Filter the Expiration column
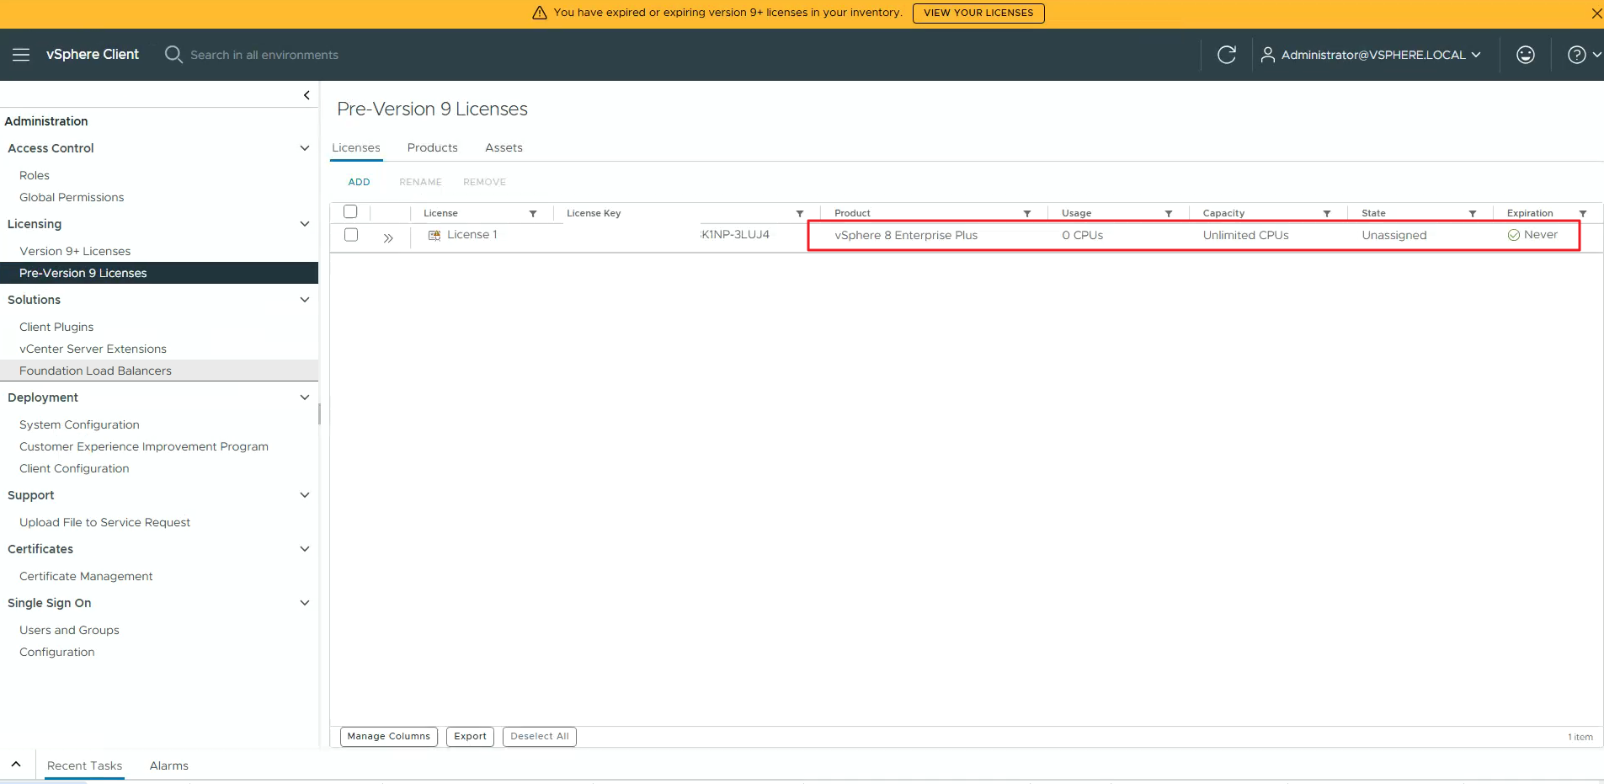 1583,214
